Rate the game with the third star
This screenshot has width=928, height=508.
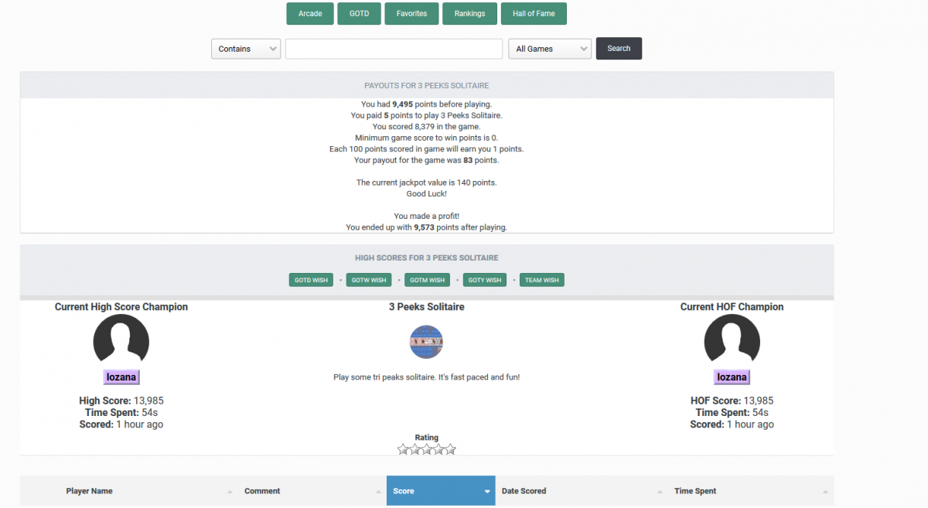427,449
